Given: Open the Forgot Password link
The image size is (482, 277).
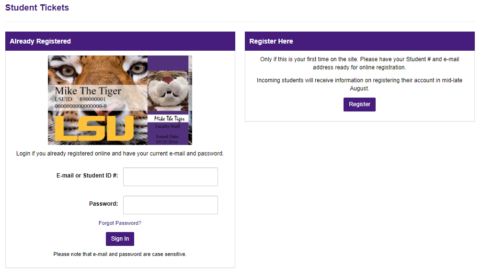Looking at the screenshot, I should click(120, 223).
